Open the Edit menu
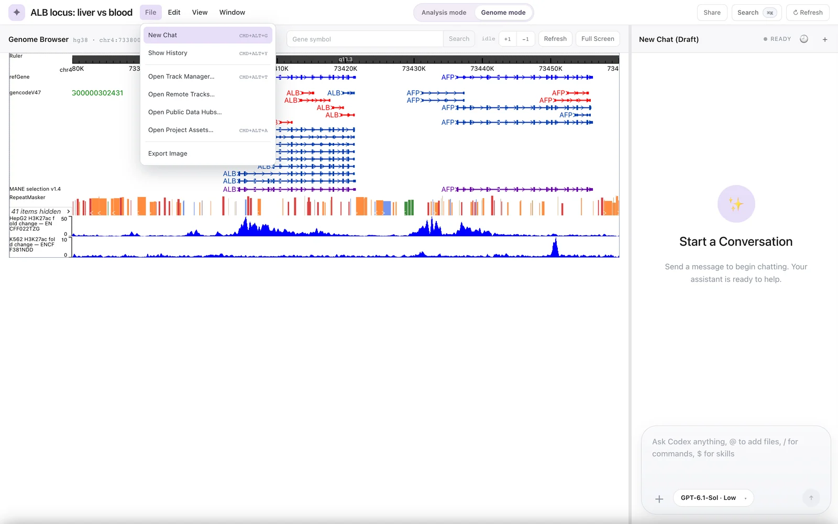This screenshot has width=838, height=524. coord(174,13)
